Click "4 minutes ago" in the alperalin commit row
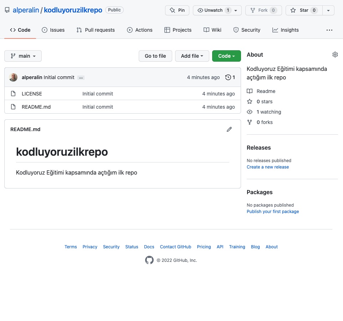 203,77
